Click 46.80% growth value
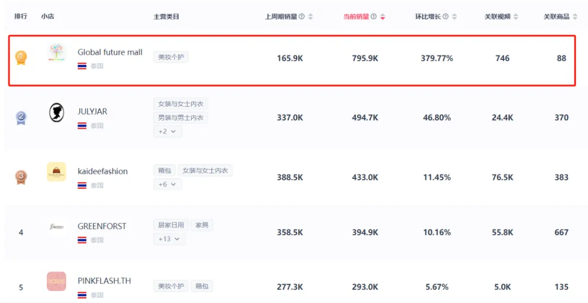The width and height of the screenshot is (588, 303). point(437,118)
